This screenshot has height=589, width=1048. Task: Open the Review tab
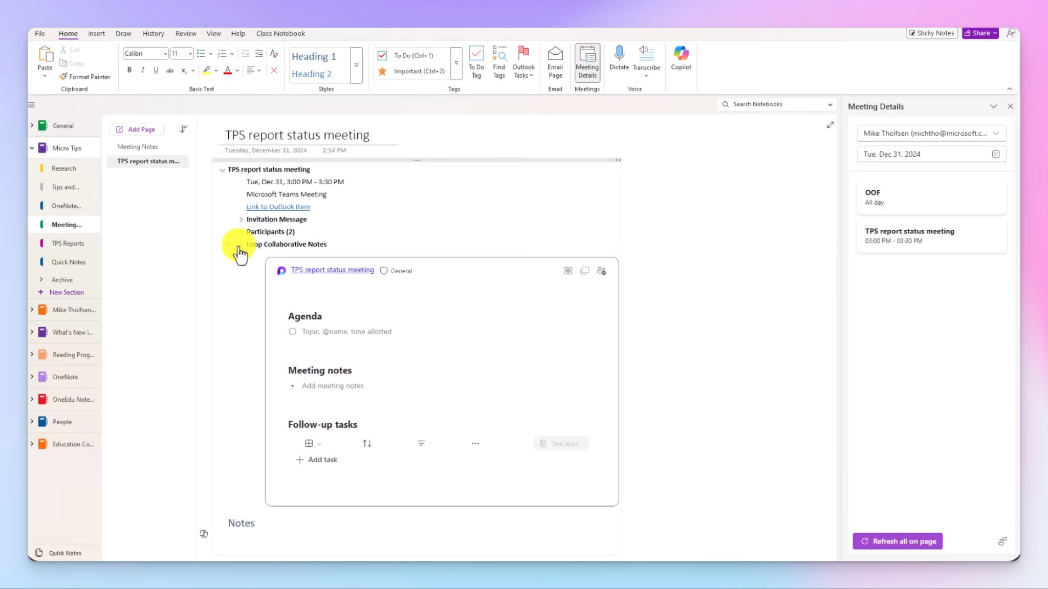[186, 34]
